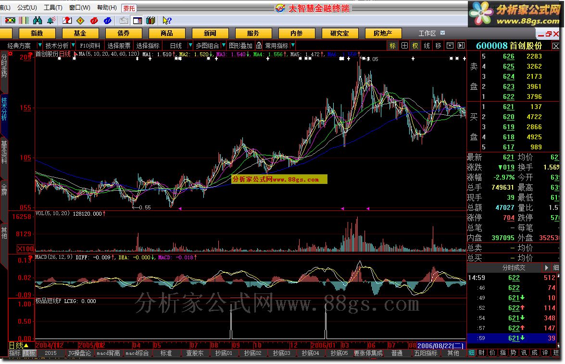Open the books library icon

[151, 21]
